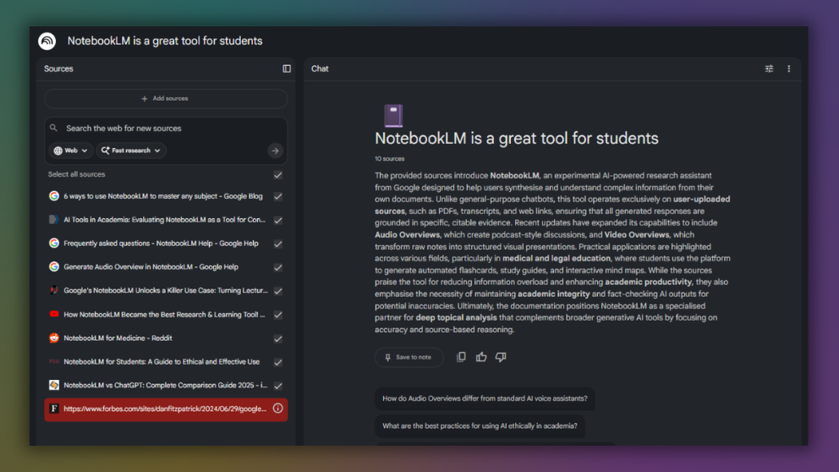Ask how Audio Overviews differ suggestion
839x472 pixels.
[x=485, y=398]
